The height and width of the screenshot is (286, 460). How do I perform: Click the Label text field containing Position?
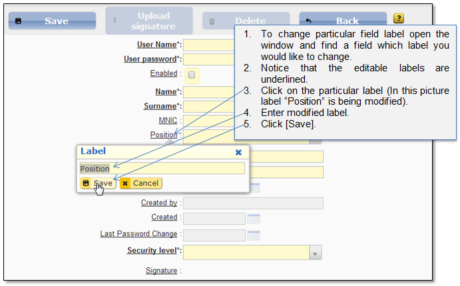coord(162,169)
